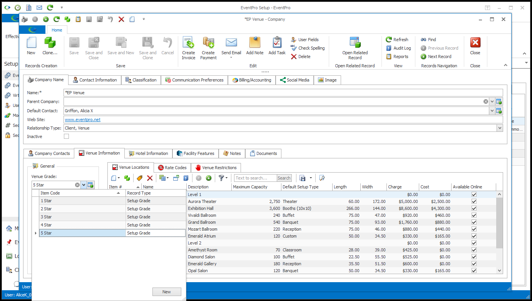Open www.eventpro.net link
This screenshot has height=301, width=532.
tap(83, 120)
